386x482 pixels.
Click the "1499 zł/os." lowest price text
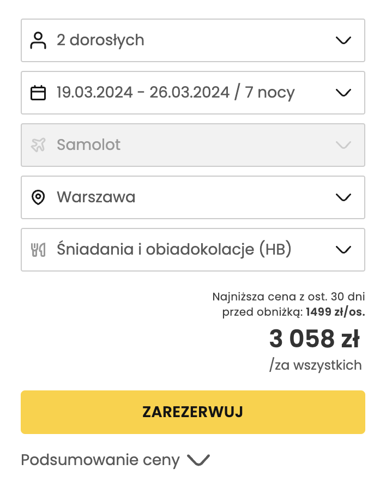tap(334, 312)
